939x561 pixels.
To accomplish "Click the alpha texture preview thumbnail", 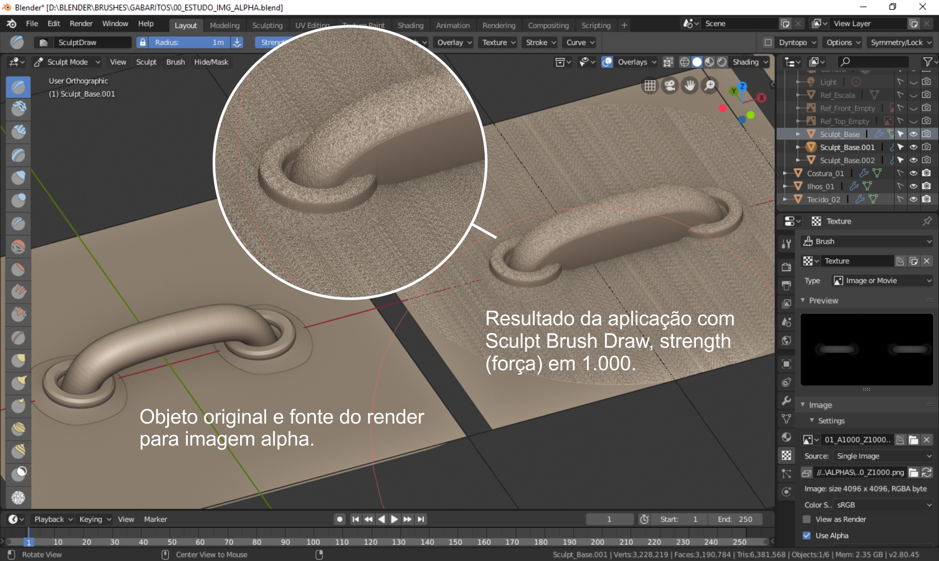I will (x=866, y=349).
